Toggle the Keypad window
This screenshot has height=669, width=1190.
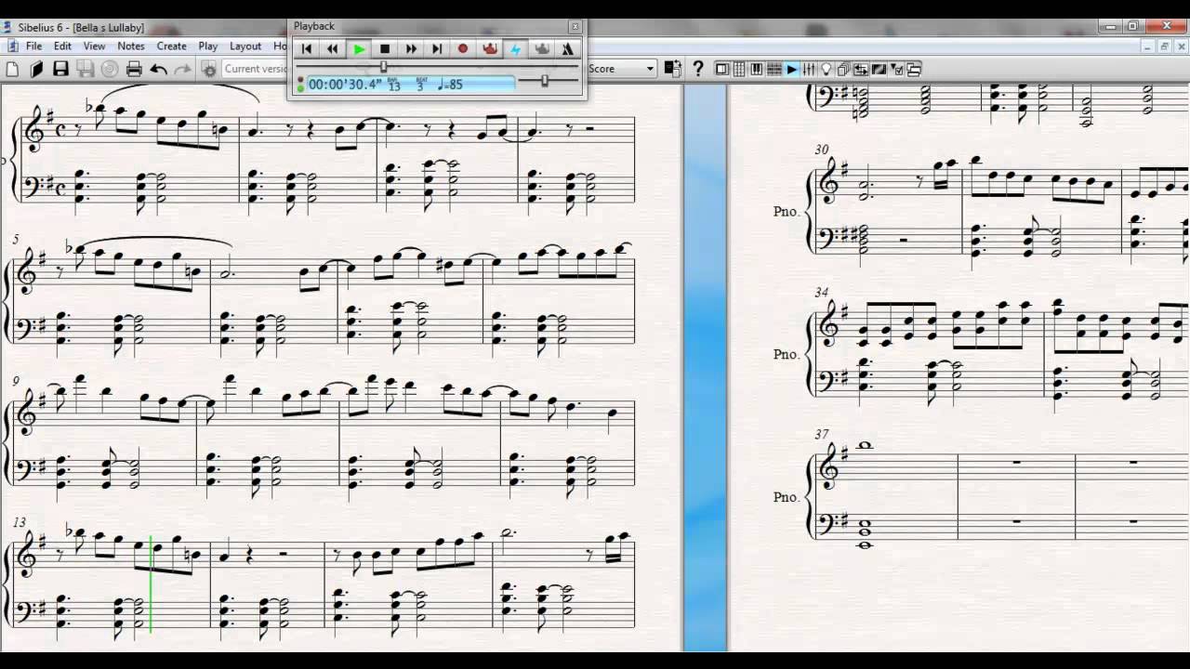pos(739,69)
